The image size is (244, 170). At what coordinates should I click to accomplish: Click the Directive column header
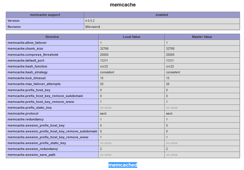point(52,37)
